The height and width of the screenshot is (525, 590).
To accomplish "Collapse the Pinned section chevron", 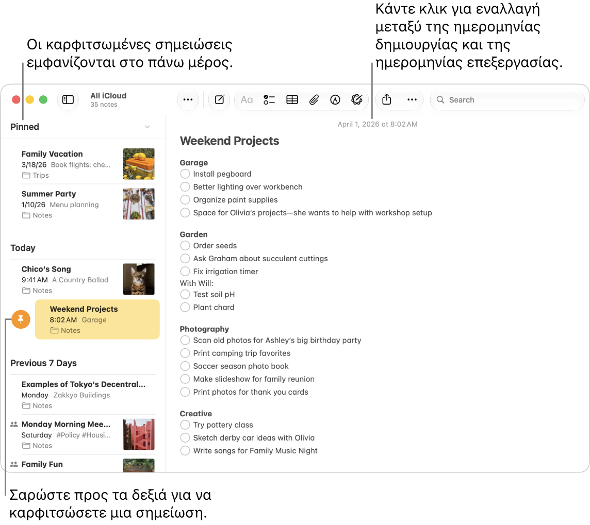I will pyautogui.click(x=147, y=127).
